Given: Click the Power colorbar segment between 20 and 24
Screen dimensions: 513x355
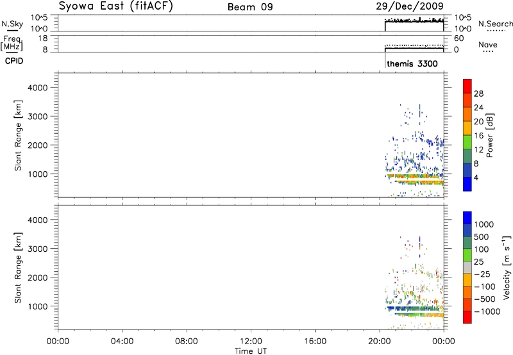Looking at the screenshot, I should (x=467, y=114).
